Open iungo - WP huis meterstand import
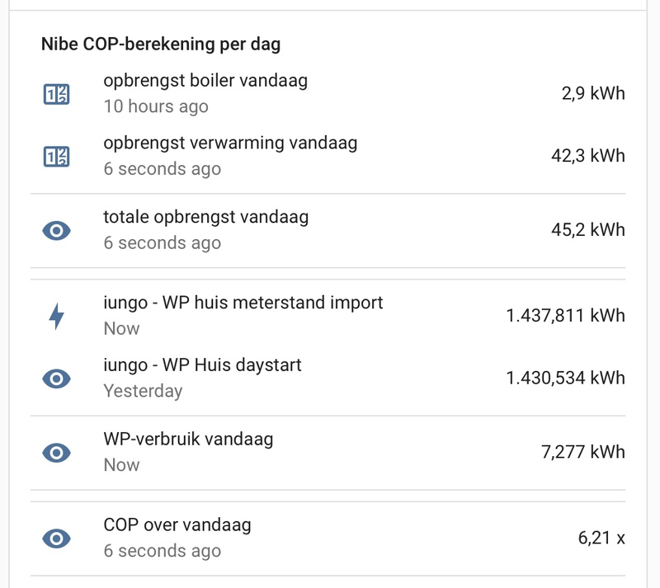Viewport: 660px width, 588px height. [x=243, y=303]
